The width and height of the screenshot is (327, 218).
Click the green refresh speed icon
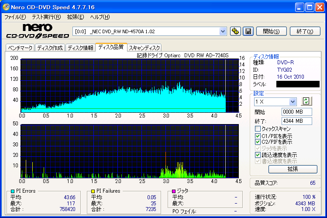point(306,101)
